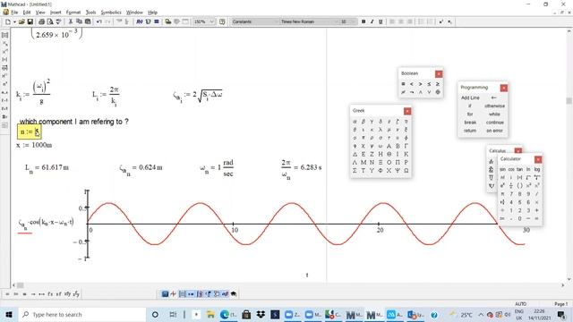The height and width of the screenshot is (322, 573).
Task: Click parentheses button on Calculator palette
Action: (519, 186)
